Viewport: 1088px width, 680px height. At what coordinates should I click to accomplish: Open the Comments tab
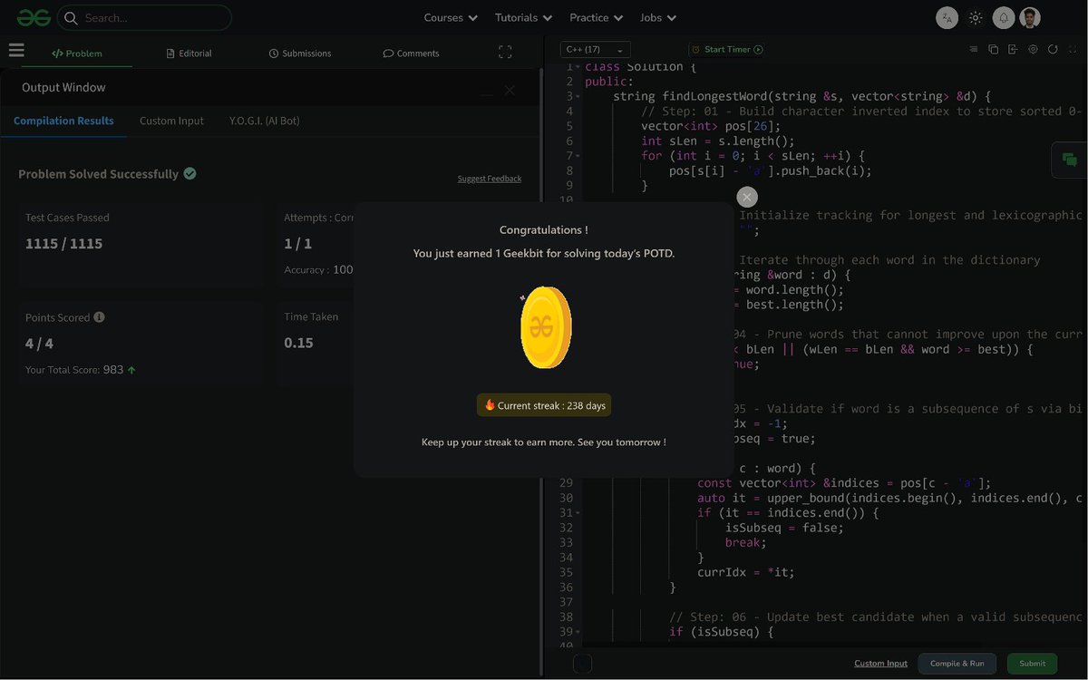pyautogui.click(x=411, y=53)
